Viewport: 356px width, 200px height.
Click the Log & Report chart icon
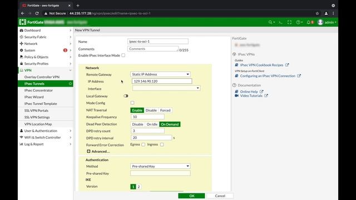coord(21,144)
